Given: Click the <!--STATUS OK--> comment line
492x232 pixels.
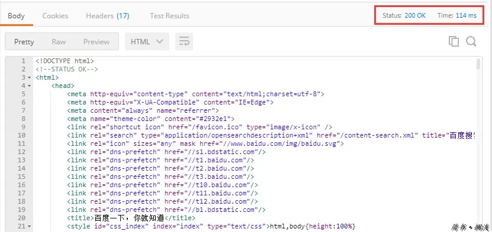Looking at the screenshot, I should [x=66, y=69].
